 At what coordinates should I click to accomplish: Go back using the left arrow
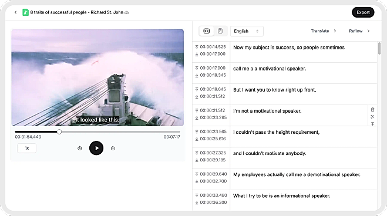point(15,12)
